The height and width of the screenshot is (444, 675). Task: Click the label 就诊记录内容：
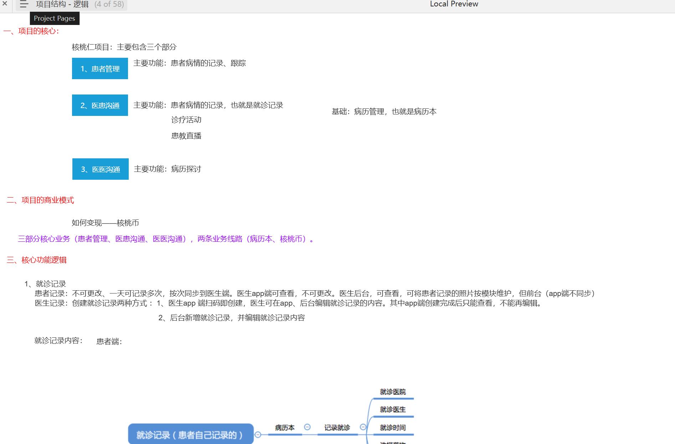tap(58, 341)
